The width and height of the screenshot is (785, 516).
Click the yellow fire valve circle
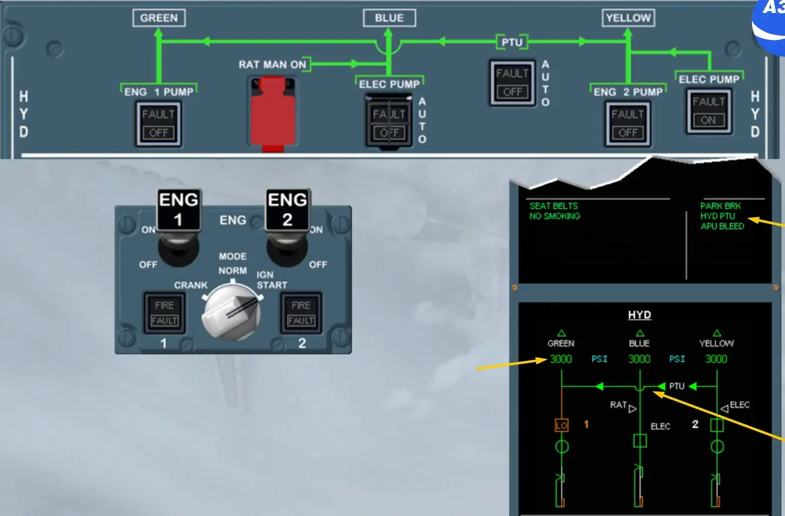[x=717, y=447]
